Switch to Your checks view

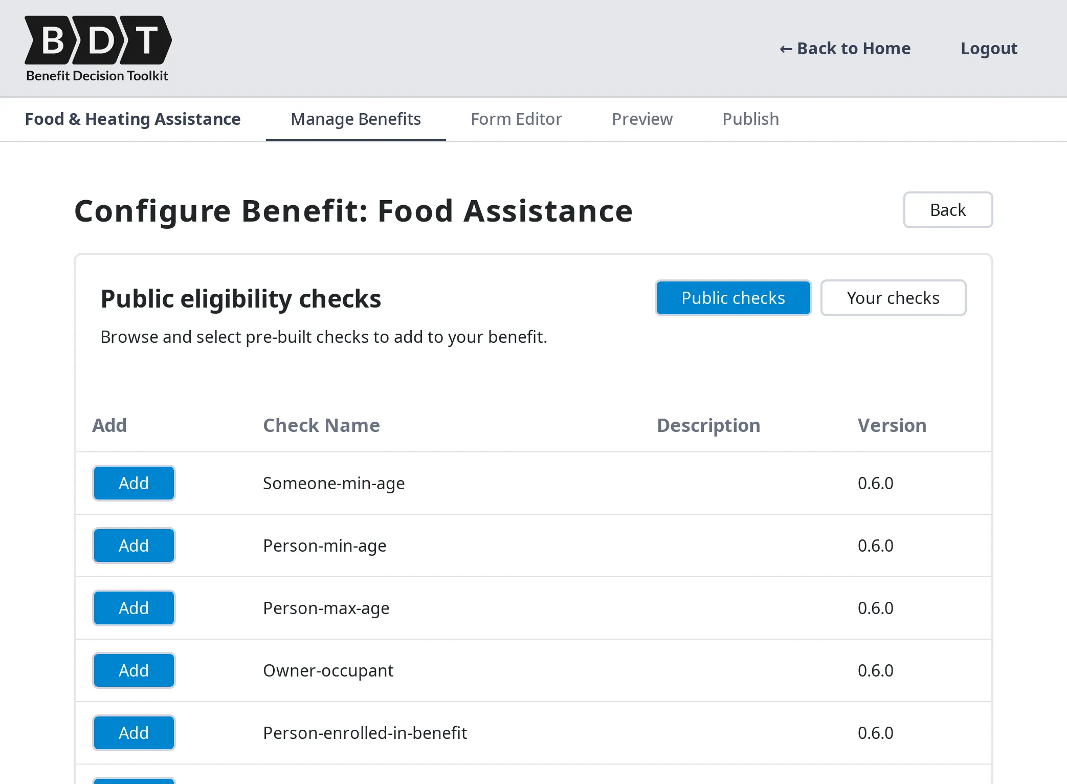pyautogui.click(x=893, y=298)
